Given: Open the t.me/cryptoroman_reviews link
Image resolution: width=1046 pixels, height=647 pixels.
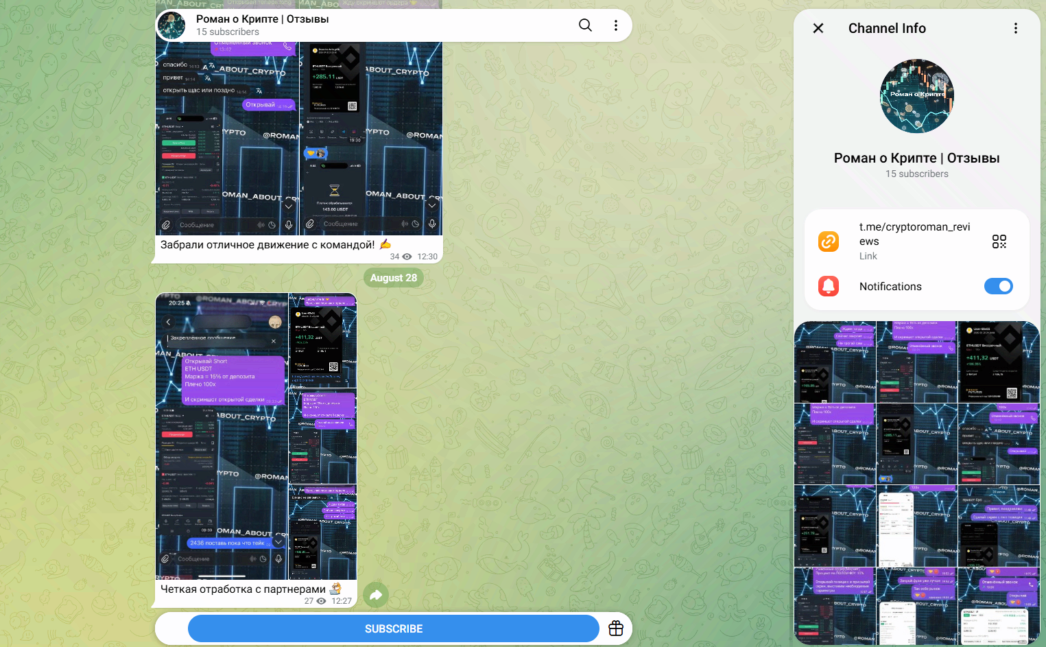Looking at the screenshot, I should 914,234.
